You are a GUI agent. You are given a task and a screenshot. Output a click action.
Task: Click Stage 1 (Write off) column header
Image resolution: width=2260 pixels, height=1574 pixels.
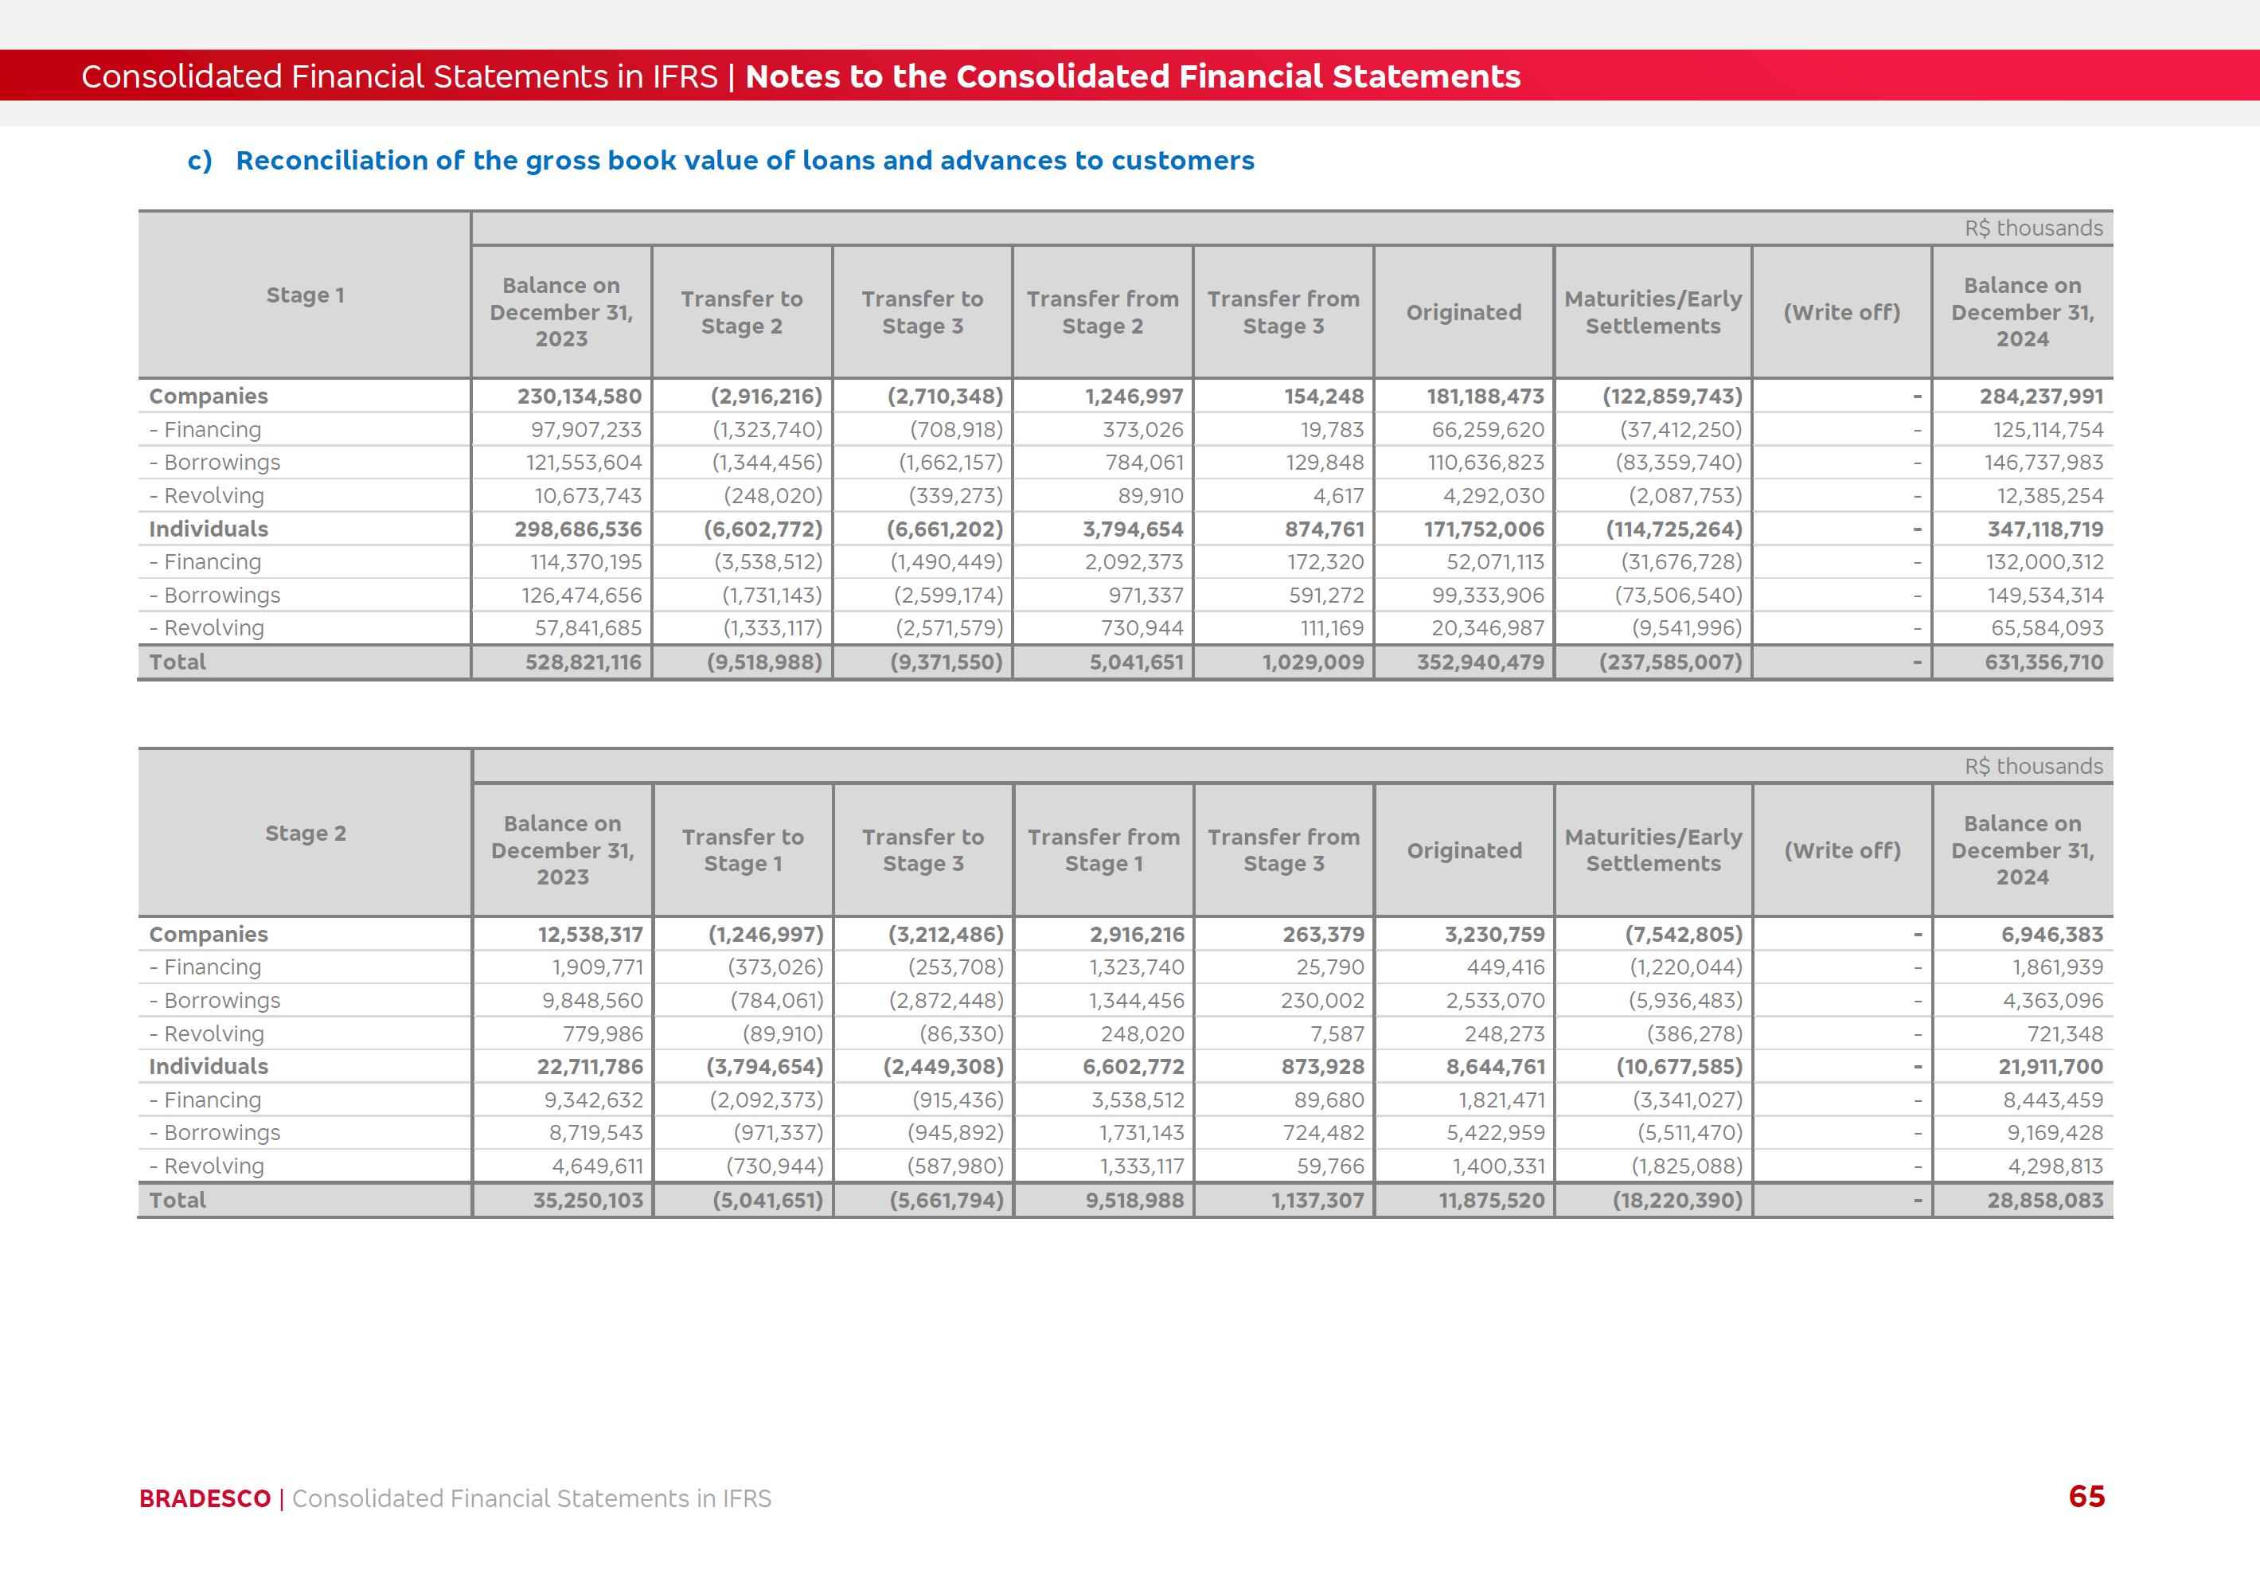pos(1840,312)
